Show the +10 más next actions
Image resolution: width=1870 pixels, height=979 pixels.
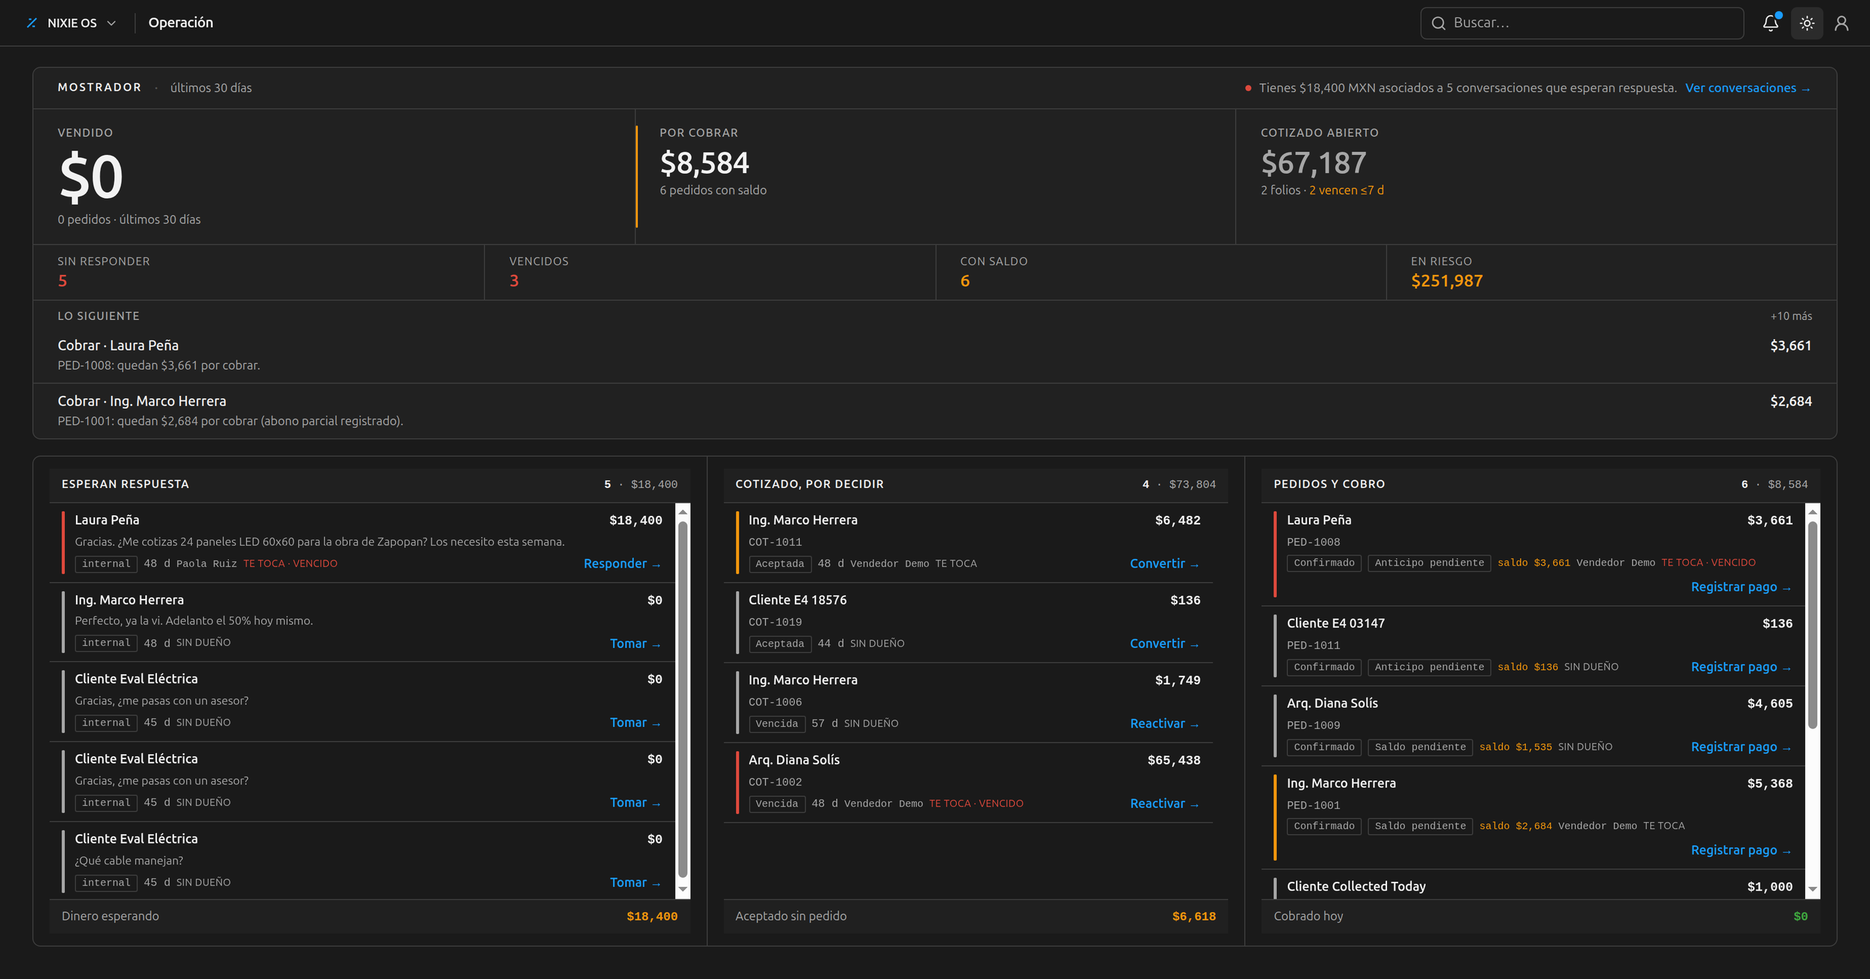pos(1791,316)
